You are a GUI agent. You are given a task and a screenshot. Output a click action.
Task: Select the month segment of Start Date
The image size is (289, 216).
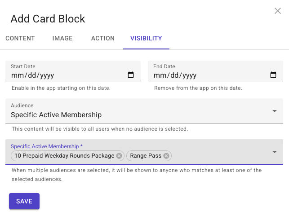(18, 75)
